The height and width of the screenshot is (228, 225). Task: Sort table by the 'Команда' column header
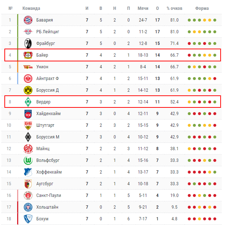click(31, 8)
